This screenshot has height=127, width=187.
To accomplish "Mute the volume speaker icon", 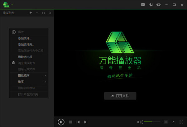I will coord(140,122).
